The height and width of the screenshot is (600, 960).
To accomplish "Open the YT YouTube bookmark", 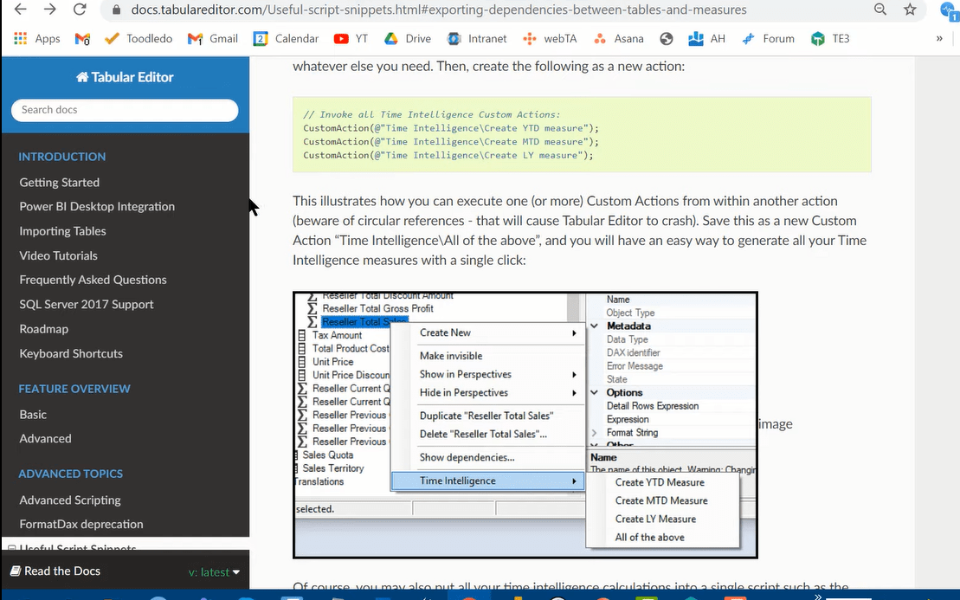I will (351, 39).
